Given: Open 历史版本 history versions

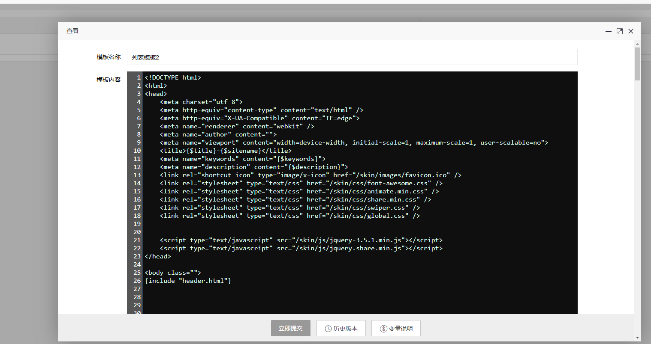Looking at the screenshot, I should pos(341,328).
